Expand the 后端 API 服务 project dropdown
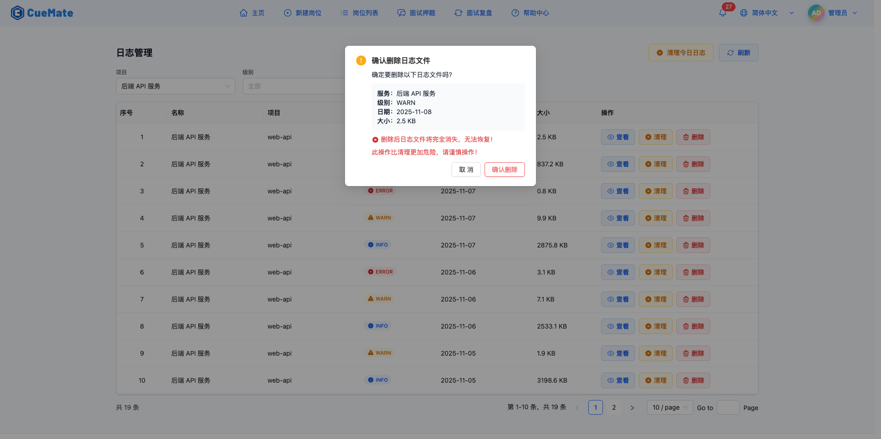This screenshot has width=881, height=439. point(175,86)
